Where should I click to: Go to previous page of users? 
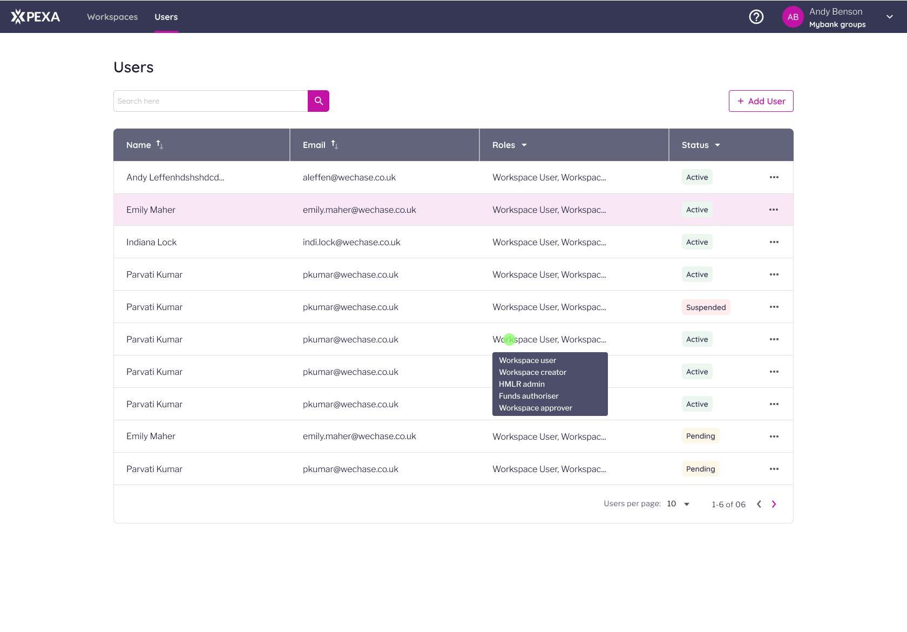coord(759,504)
